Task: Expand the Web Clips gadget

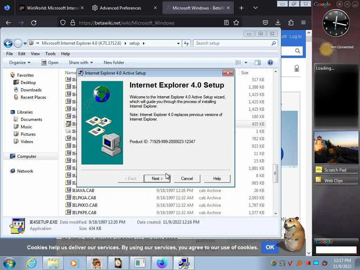Action: coord(336,180)
